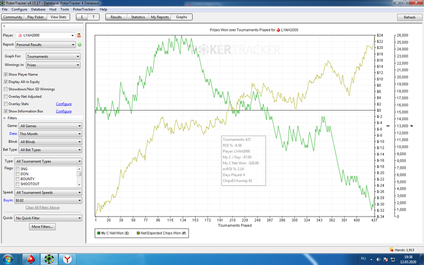
Task: Switch to the Play Poker tab
Action: pyautogui.click(x=35, y=17)
